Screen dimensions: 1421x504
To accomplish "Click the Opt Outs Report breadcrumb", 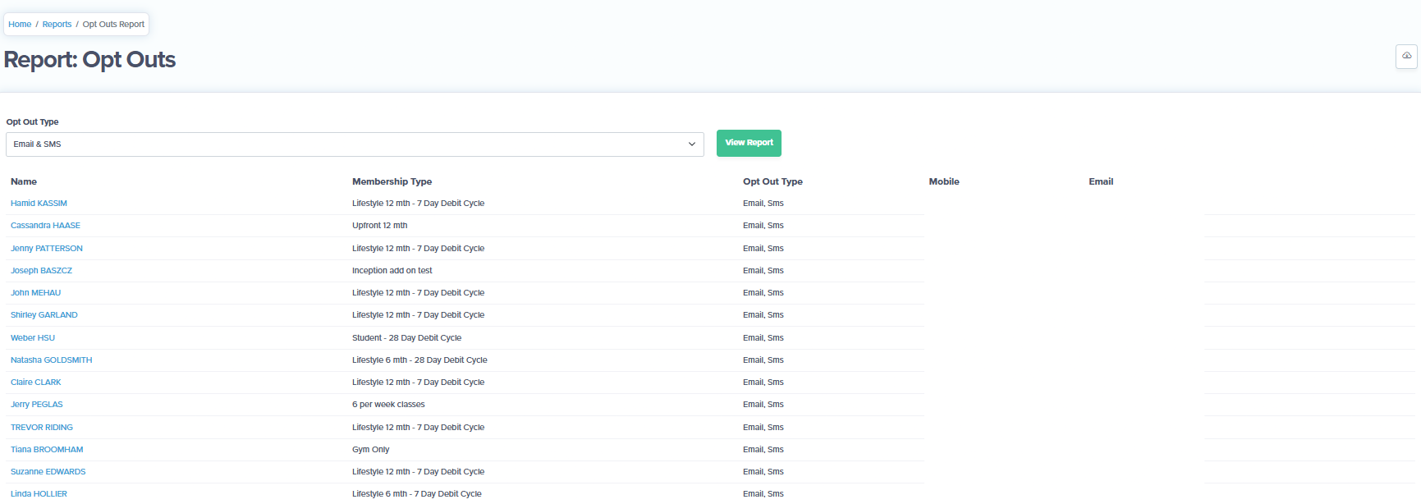I will 113,25.
